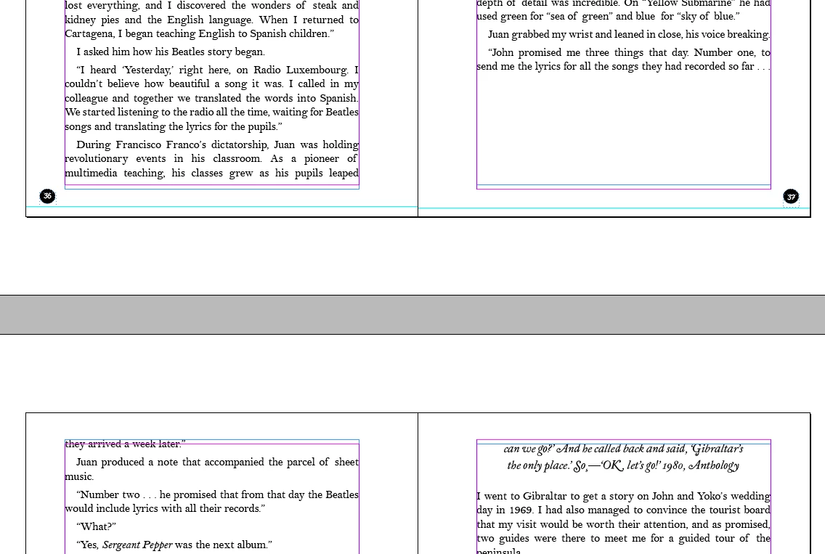The width and height of the screenshot is (825, 554).
Task: Click the line starting "I heard 'Yesterday,' right here"
Action: coord(217,70)
